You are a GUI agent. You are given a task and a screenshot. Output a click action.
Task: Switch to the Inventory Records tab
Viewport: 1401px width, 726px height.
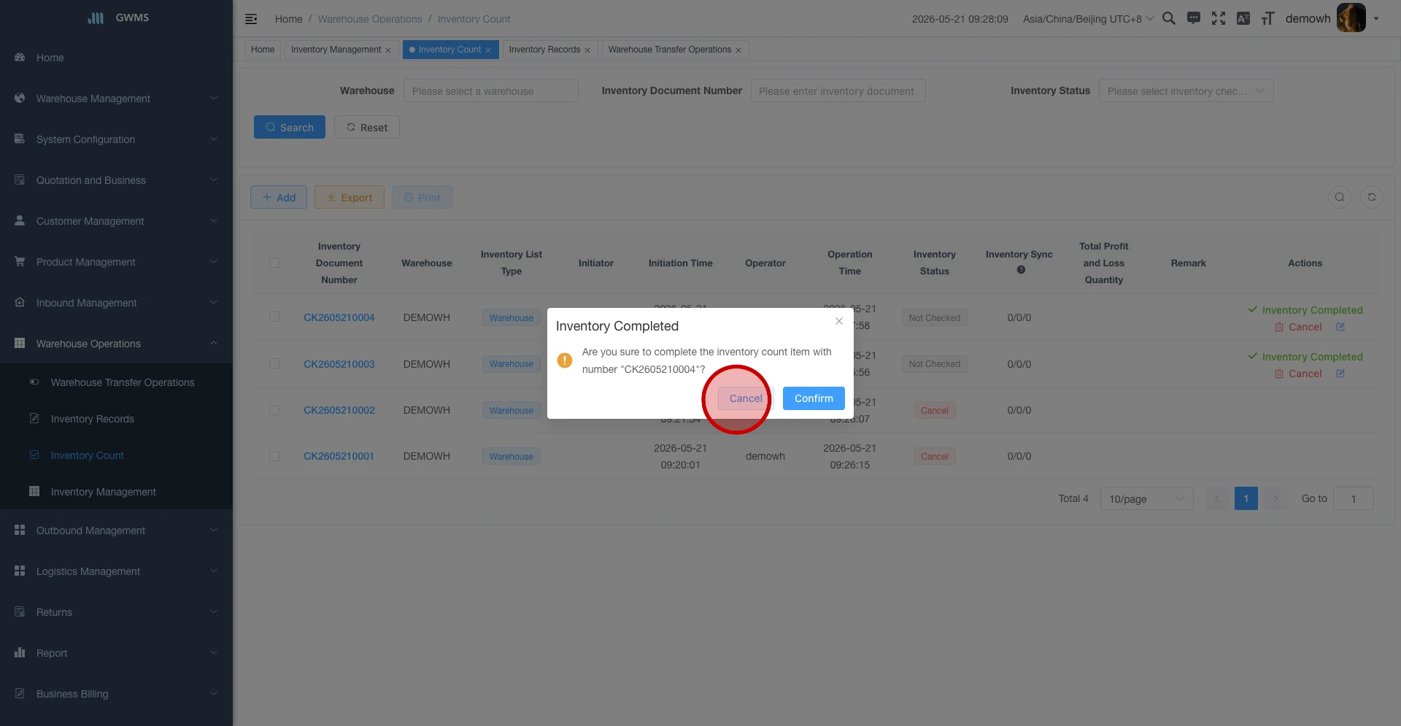pyautogui.click(x=550, y=50)
